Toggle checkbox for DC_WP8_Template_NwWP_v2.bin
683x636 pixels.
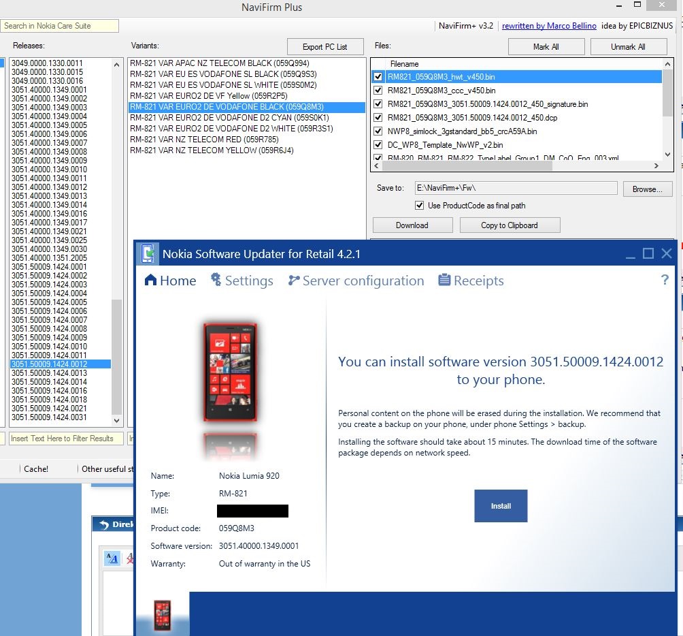378,145
